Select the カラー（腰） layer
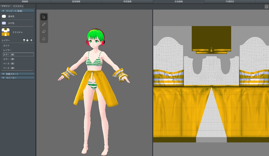Viewport: 269px width, 156px height. pos(9,59)
